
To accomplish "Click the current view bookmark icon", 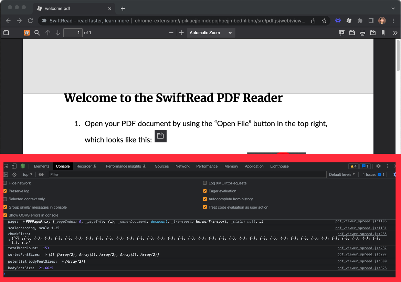I will (383, 33).
